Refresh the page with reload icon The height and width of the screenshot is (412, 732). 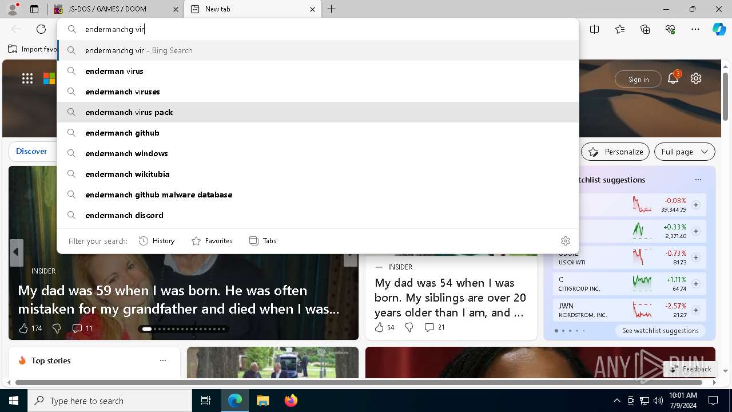point(41,29)
